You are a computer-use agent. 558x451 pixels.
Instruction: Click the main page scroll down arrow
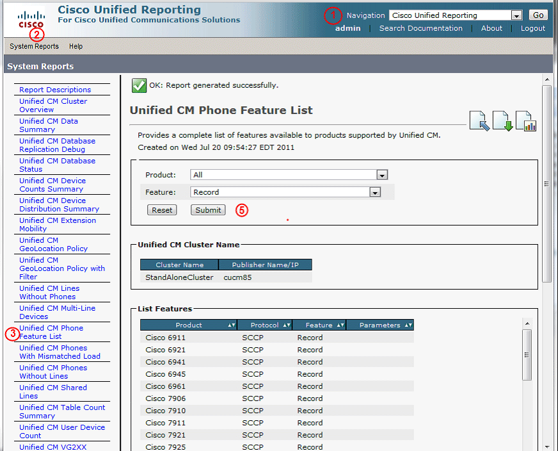546,447
